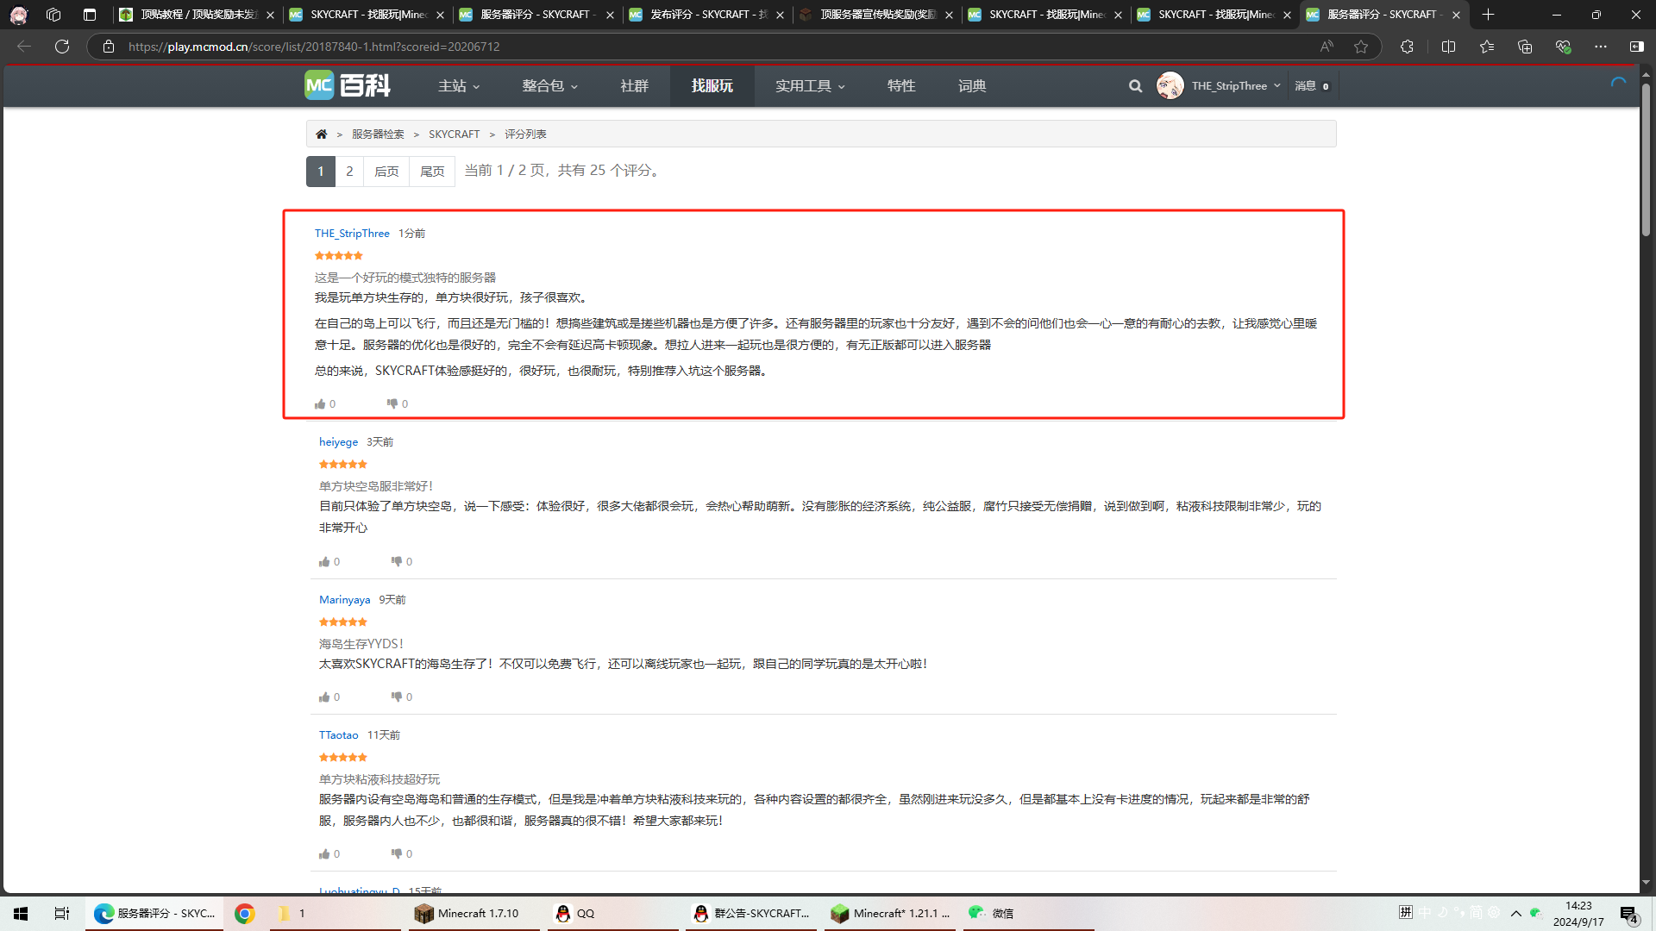Open Windows notification center icon
Screen dimensions: 1656x931
click(1629, 914)
